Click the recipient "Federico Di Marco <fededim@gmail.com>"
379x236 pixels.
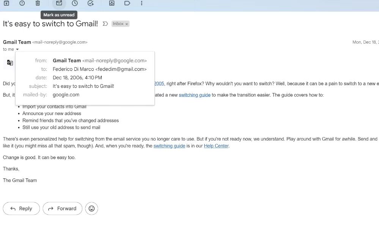(x=99, y=69)
